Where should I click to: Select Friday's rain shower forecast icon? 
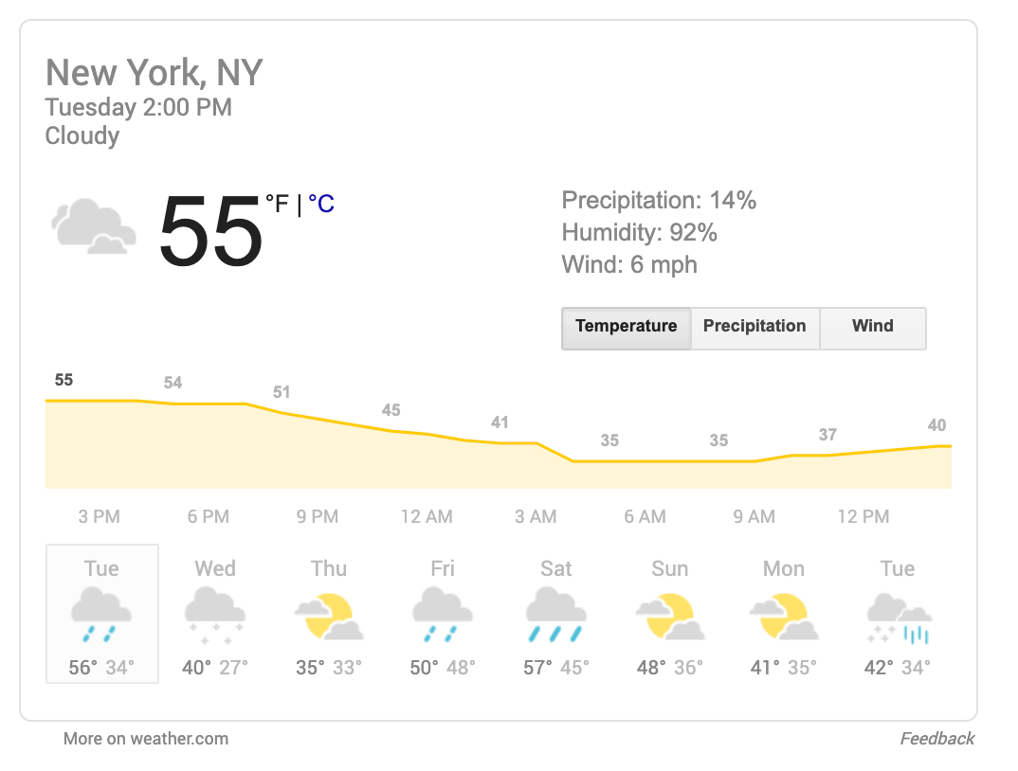442,615
